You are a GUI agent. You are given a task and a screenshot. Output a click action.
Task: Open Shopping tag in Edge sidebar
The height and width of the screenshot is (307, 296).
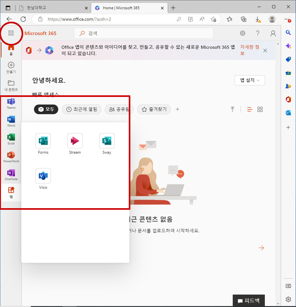[x=288, y=59]
